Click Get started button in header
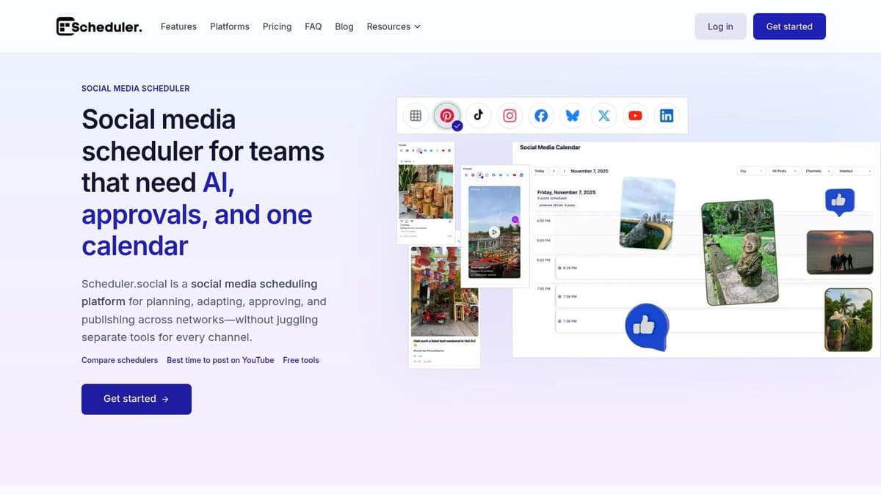Viewport: 881px width, 495px height. pos(789,26)
